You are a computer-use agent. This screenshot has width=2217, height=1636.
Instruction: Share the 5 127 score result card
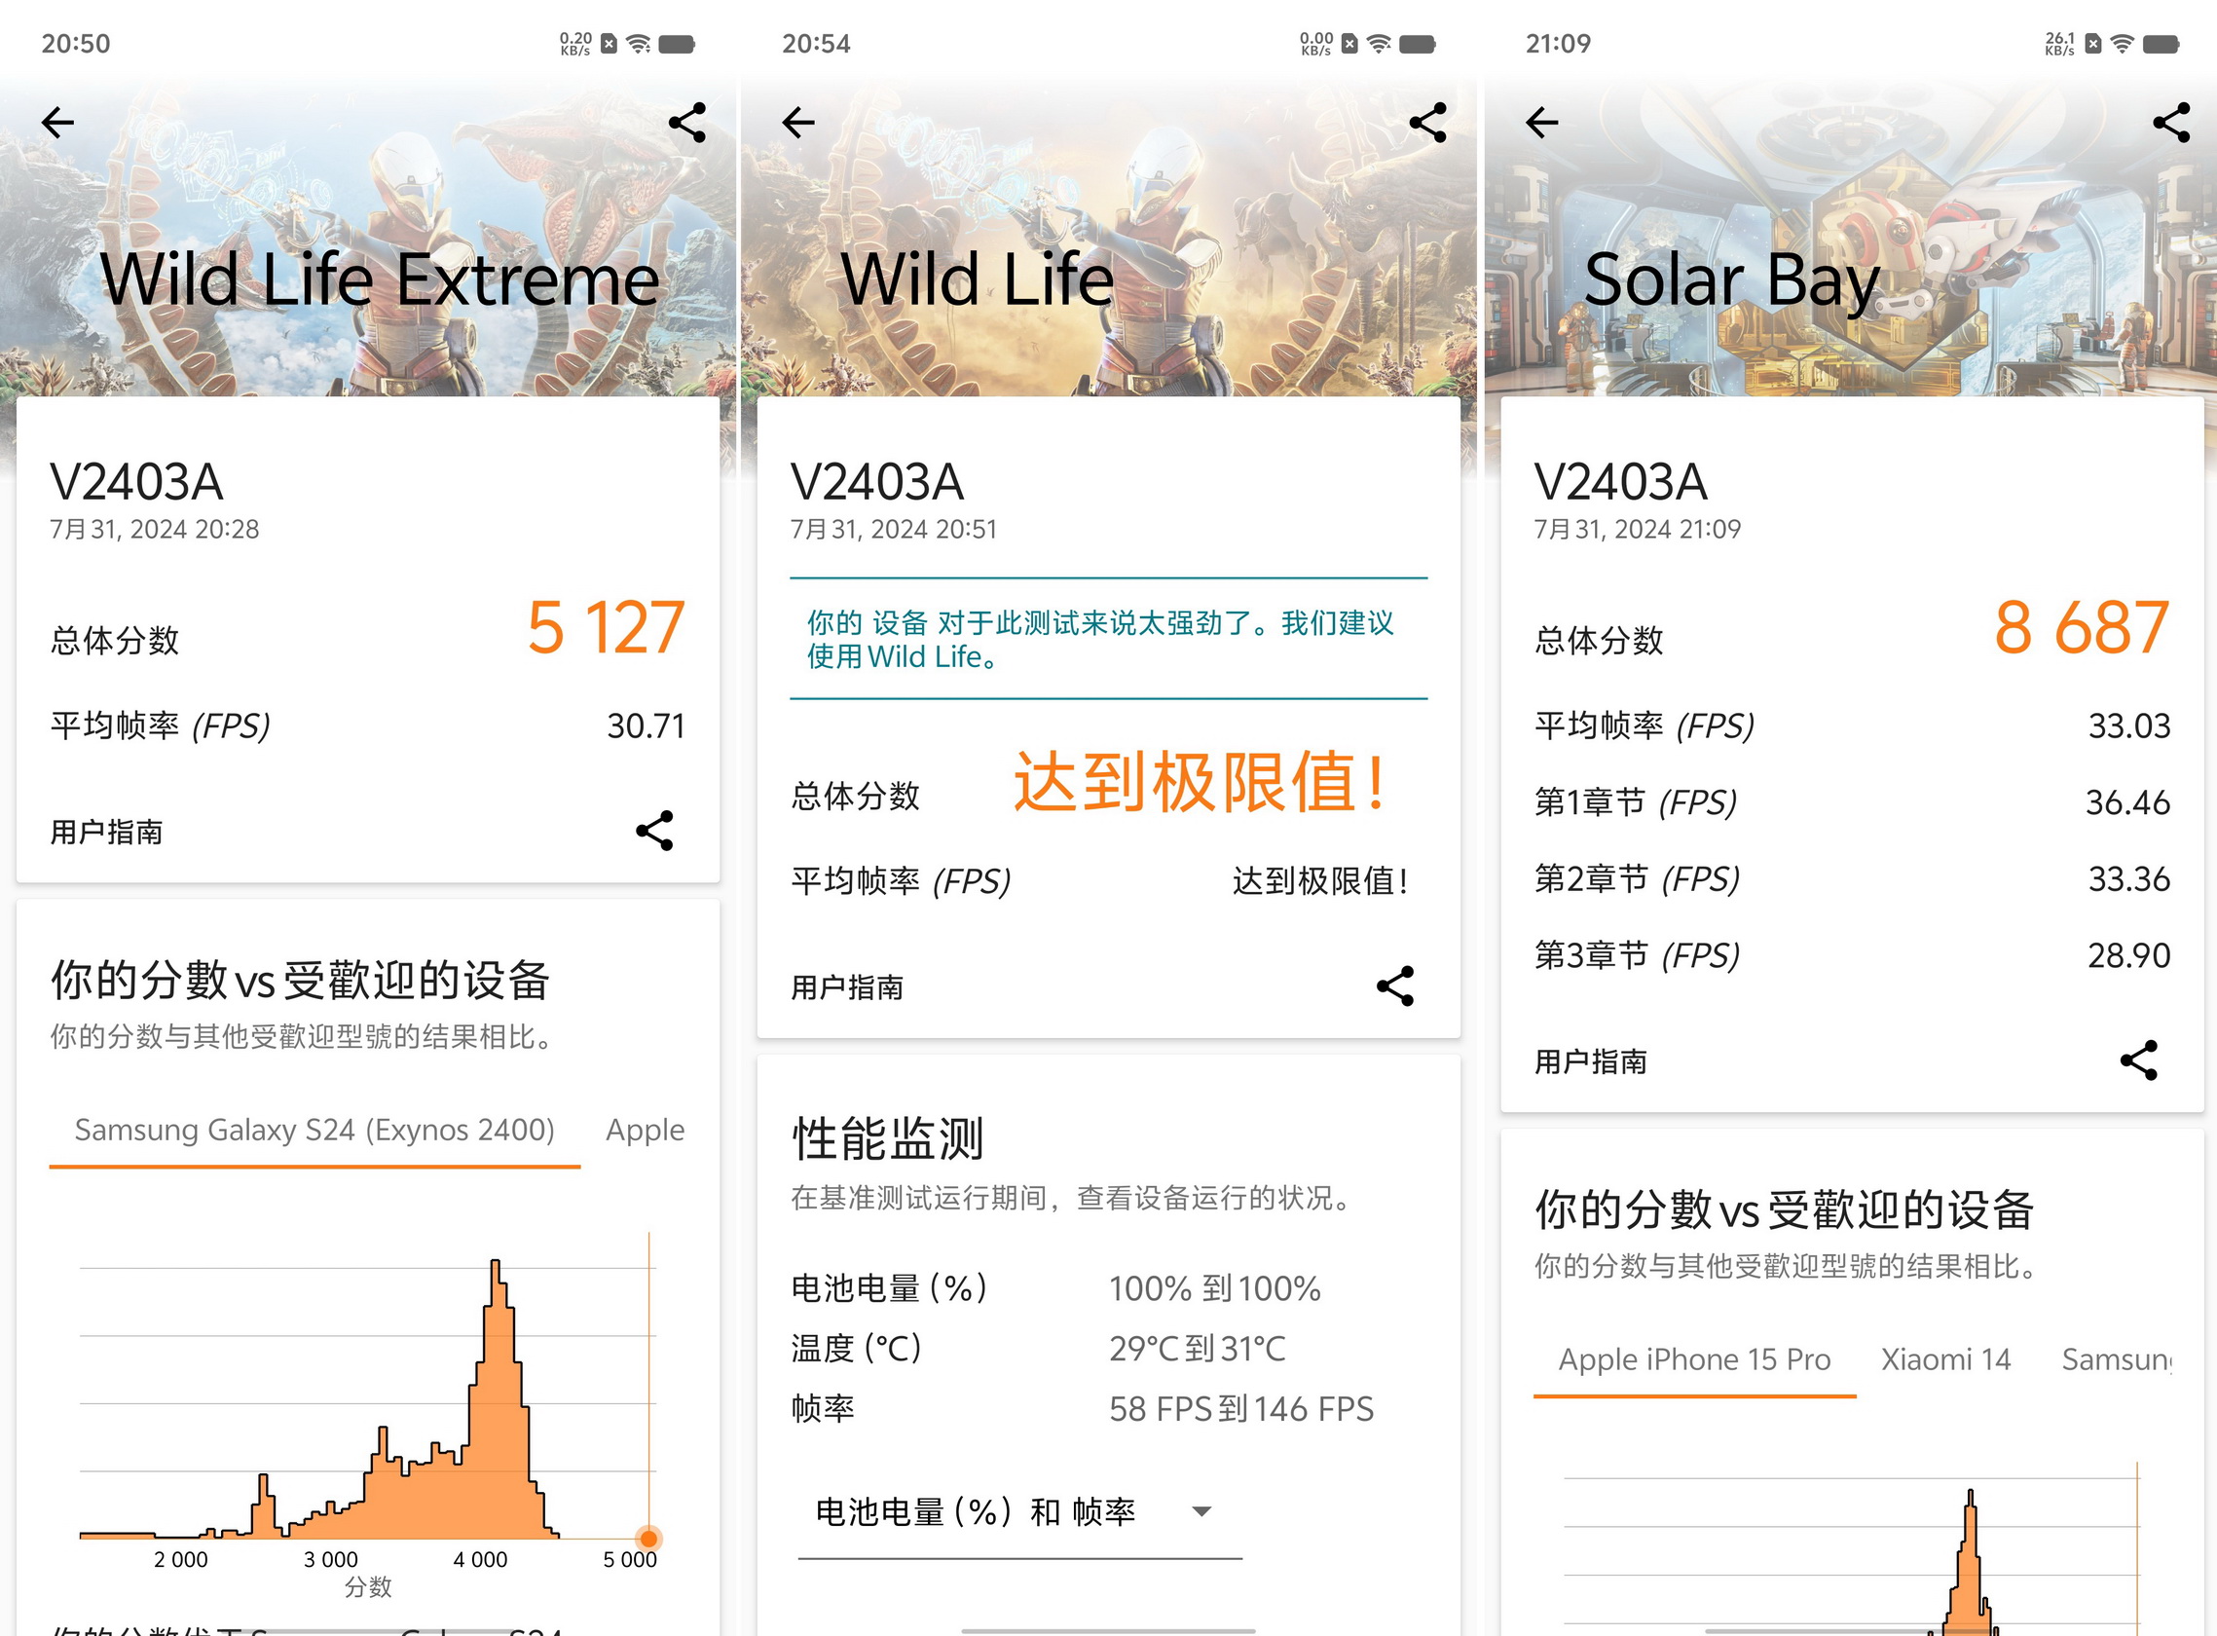click(654, 831)
